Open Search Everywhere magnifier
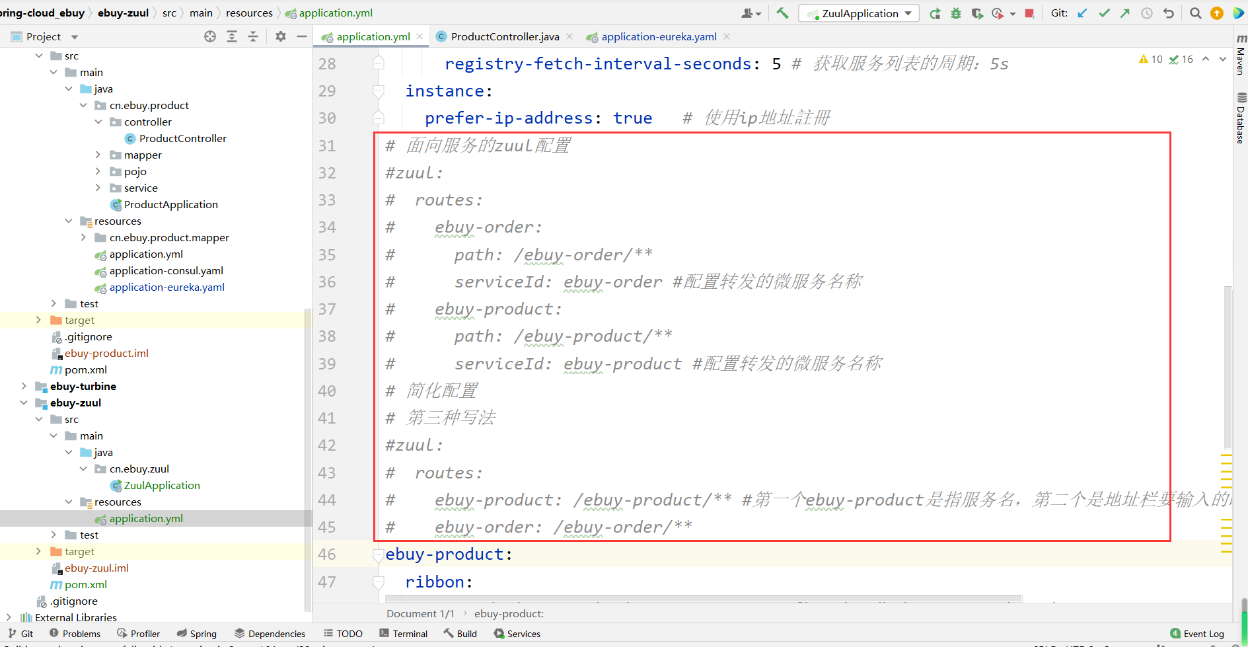This screenshot has height=647, width=1248. (1195, 13)
